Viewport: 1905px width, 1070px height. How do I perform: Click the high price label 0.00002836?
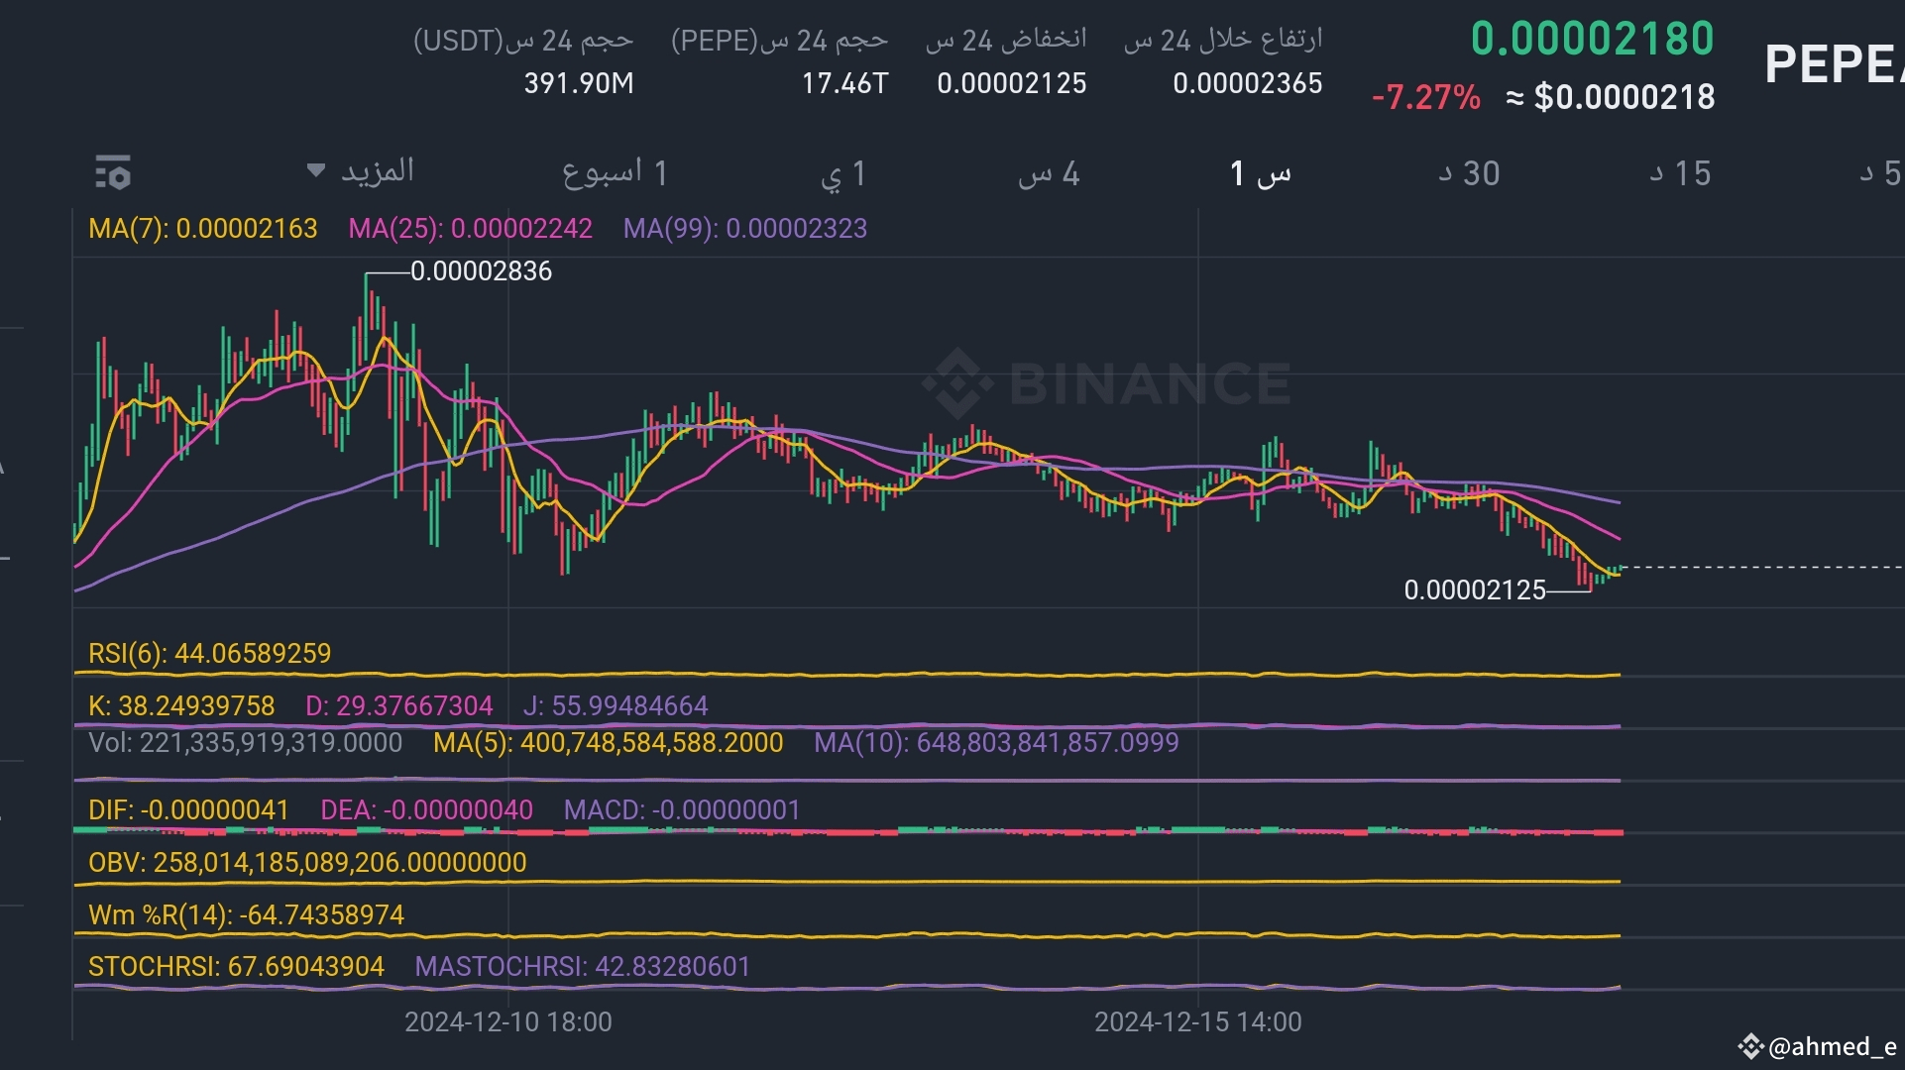(x=481, y=270)
